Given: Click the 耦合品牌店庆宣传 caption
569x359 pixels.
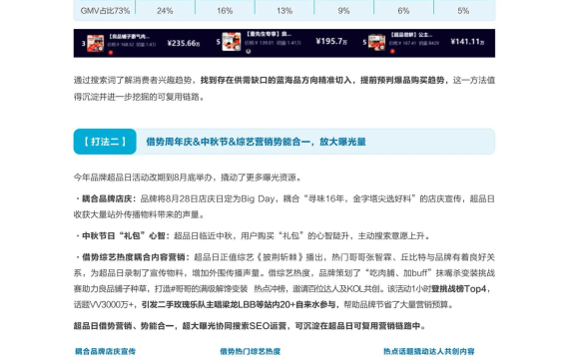Looking at the screenshot, I should click(x=105, y=351).
